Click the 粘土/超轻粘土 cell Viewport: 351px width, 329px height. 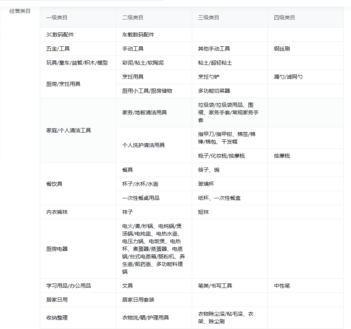pos(215,63)
